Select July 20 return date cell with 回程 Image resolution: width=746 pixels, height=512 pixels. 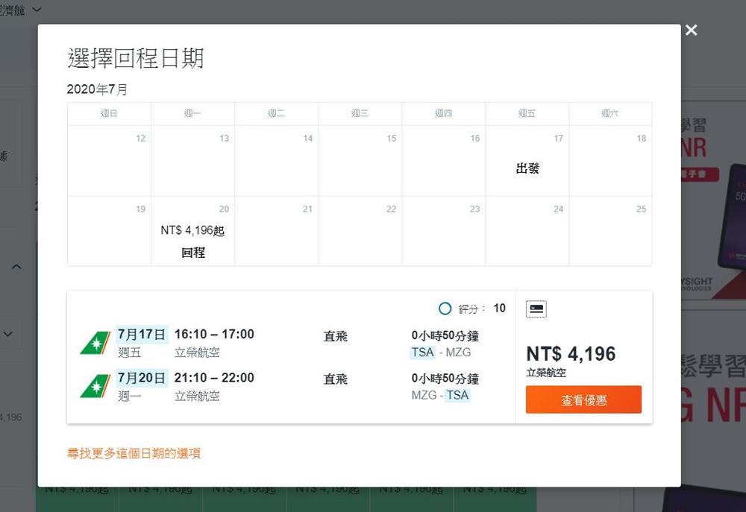(192, 231)
